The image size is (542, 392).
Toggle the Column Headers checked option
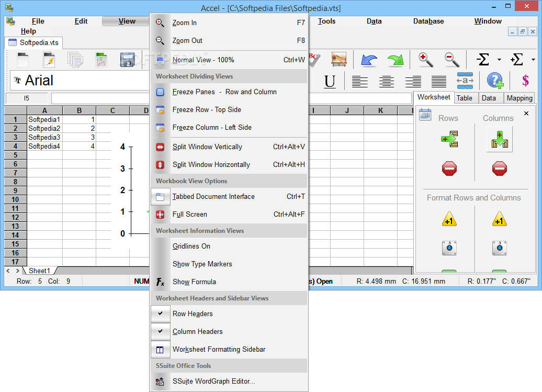[229, 331]
